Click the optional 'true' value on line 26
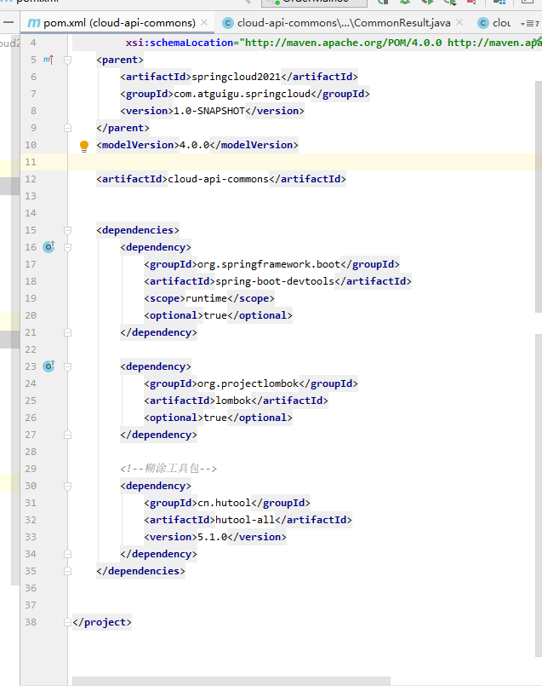 click(215, 418)
